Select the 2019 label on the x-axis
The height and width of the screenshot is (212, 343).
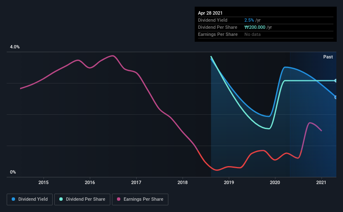(229, 182)
